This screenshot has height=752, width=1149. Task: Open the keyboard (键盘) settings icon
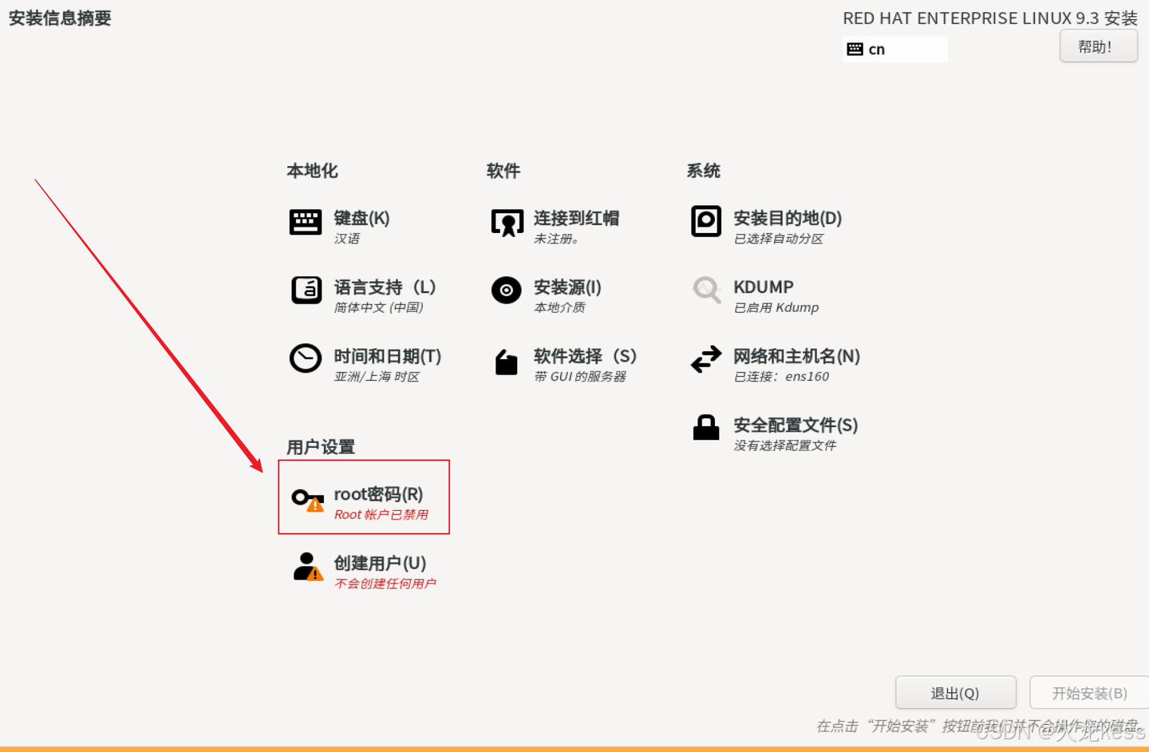tap(306, 222)
